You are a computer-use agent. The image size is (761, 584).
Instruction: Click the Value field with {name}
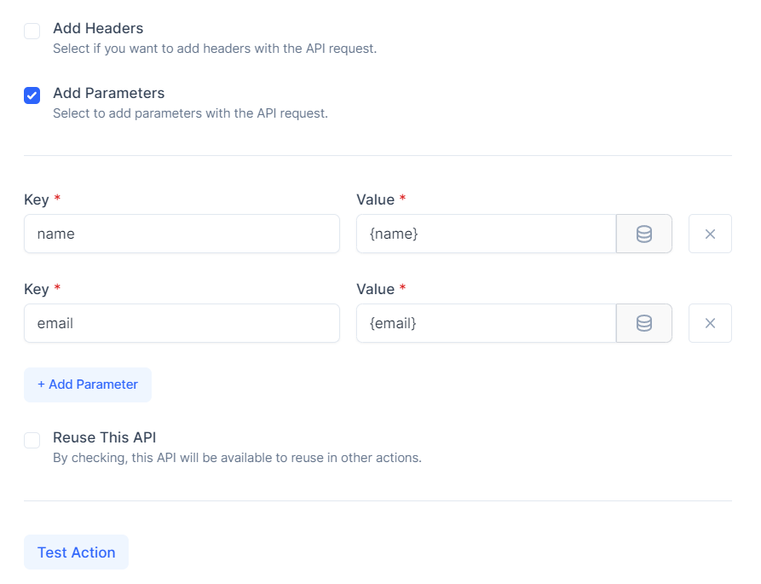click(x=487, y=234)
